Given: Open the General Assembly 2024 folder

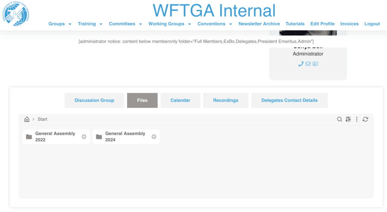Looking at the screenshot, I should pos(126,137).
